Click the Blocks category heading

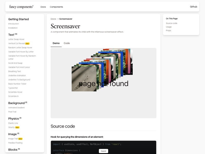13,150
